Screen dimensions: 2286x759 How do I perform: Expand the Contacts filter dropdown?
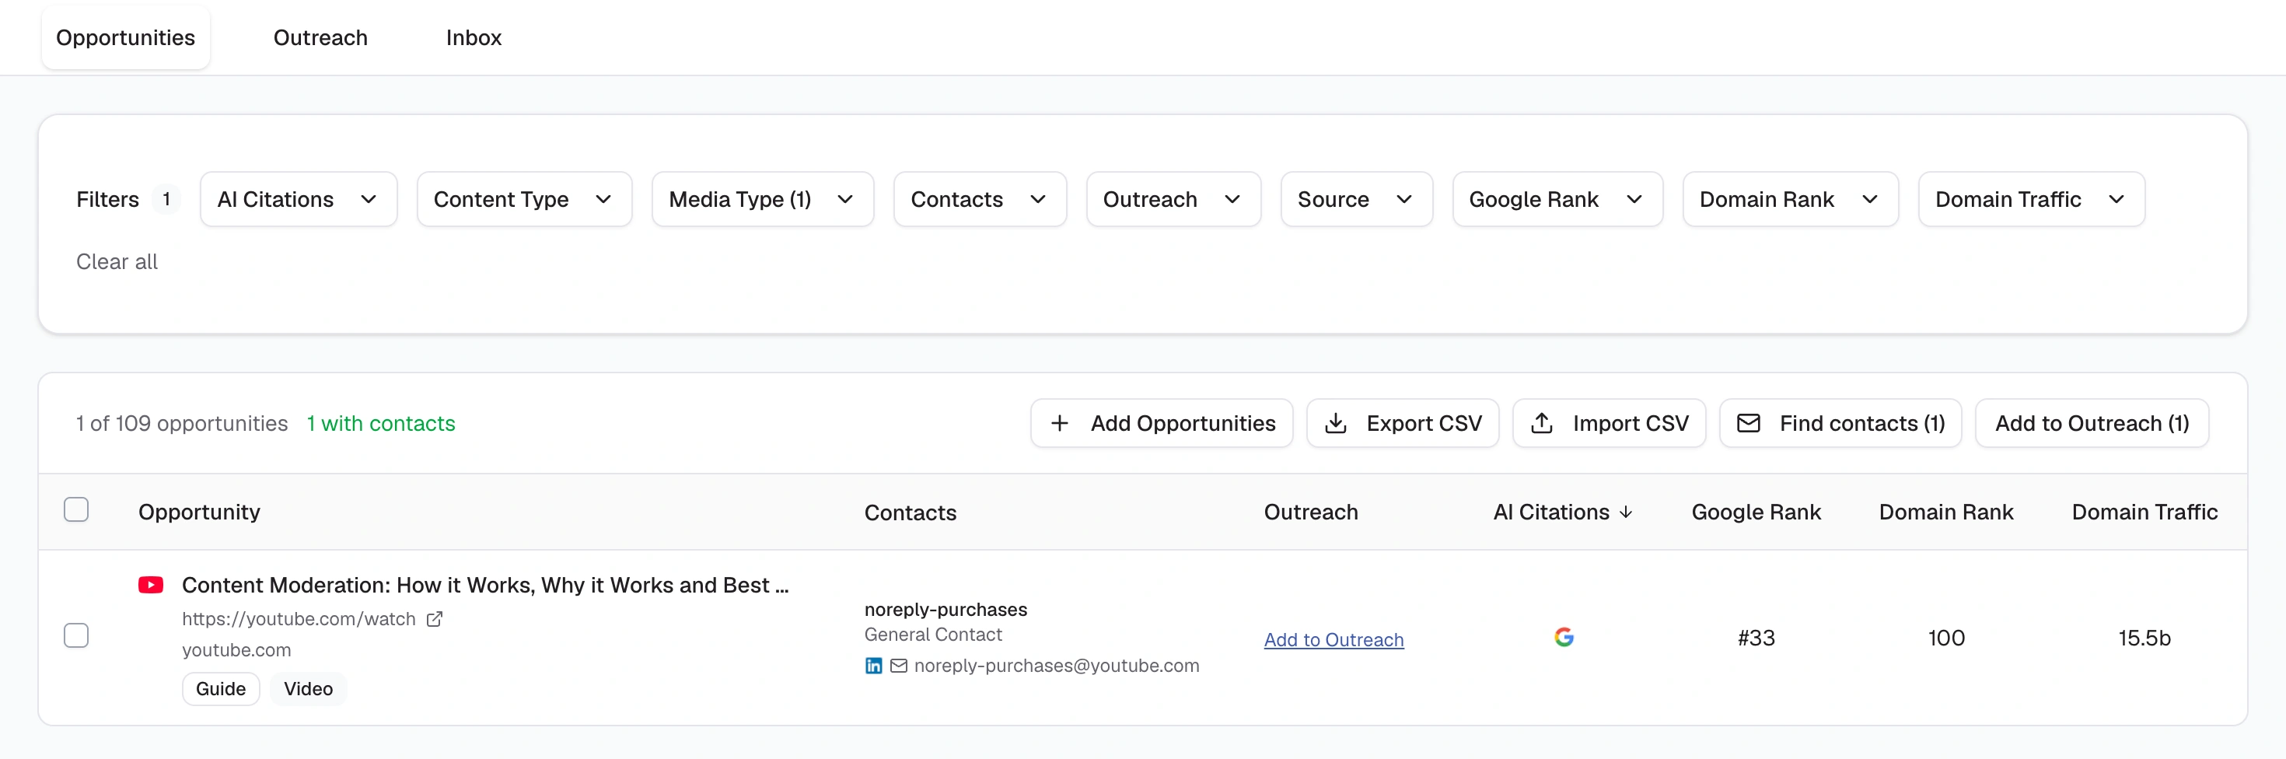(980, 200)
